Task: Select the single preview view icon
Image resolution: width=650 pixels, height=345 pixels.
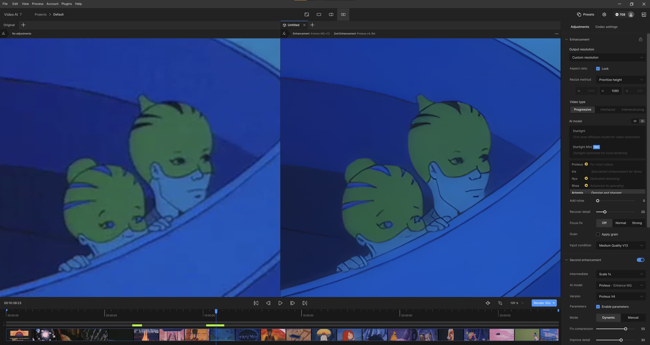Action: [x=319, y=15]
